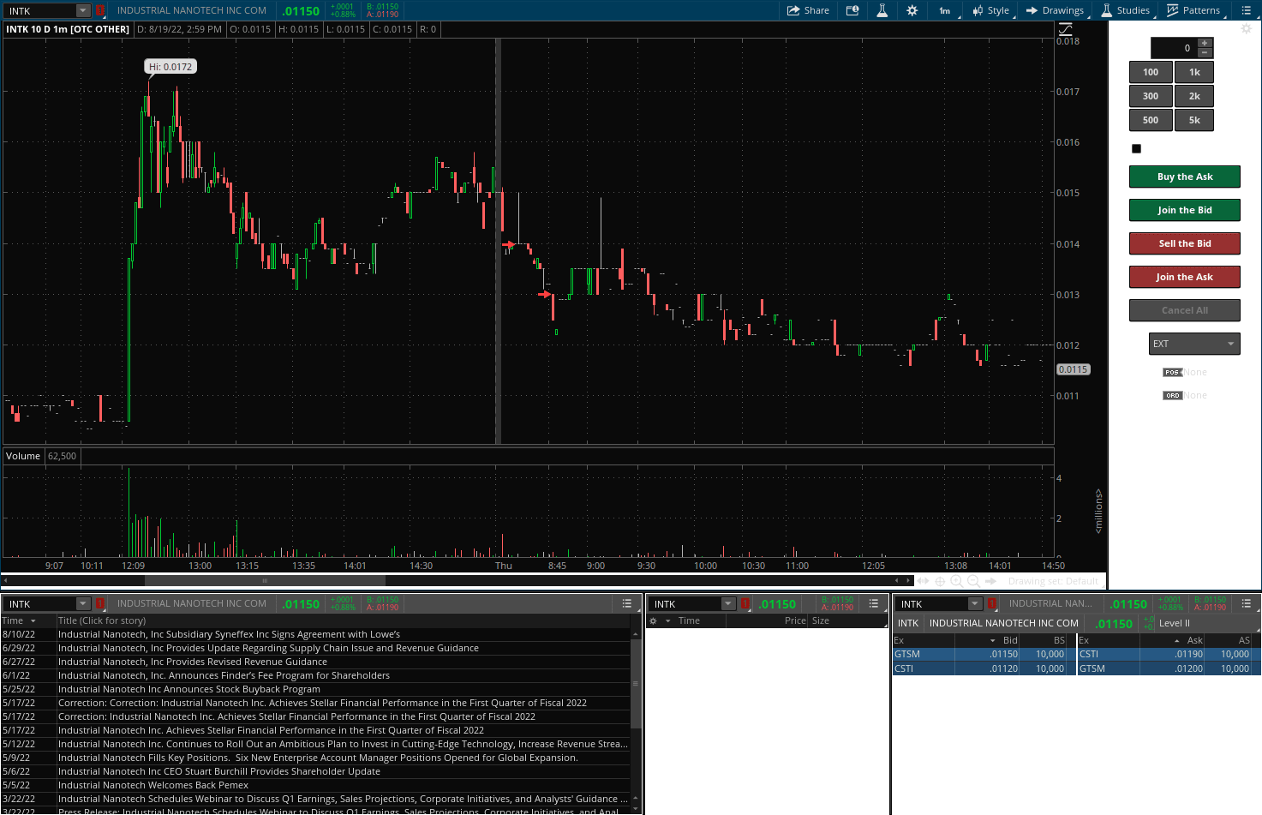Click the zoom in magnifier below chart
Screen dimensions: 1262x815
[957, 581]
